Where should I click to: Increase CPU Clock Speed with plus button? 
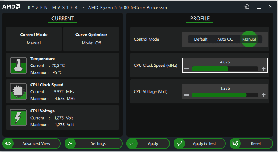pyautogui.click(x=264, y=69)
